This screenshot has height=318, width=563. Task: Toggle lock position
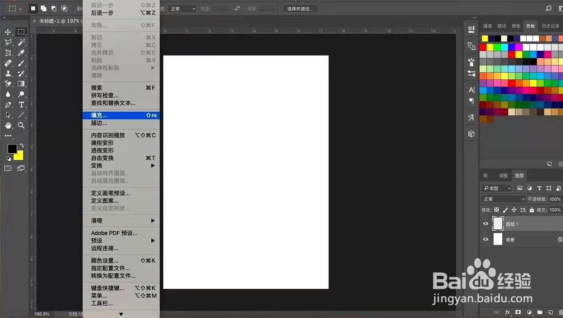coord(514,210)
